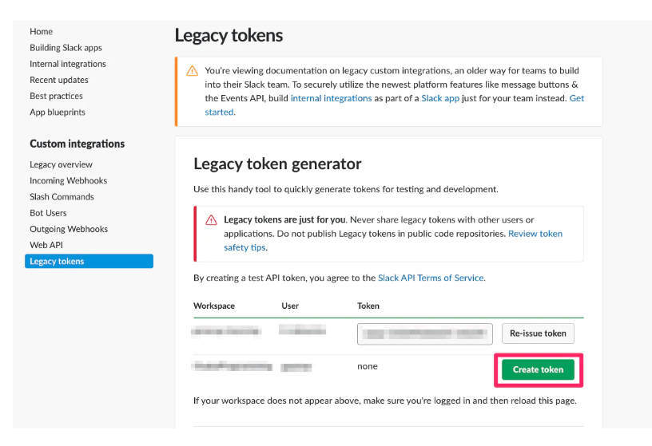Open Internal integrations sidebar item
Image resolution: width=652 pixels, height=446 pixels.
pyautogui.click(x=68, y=64)
